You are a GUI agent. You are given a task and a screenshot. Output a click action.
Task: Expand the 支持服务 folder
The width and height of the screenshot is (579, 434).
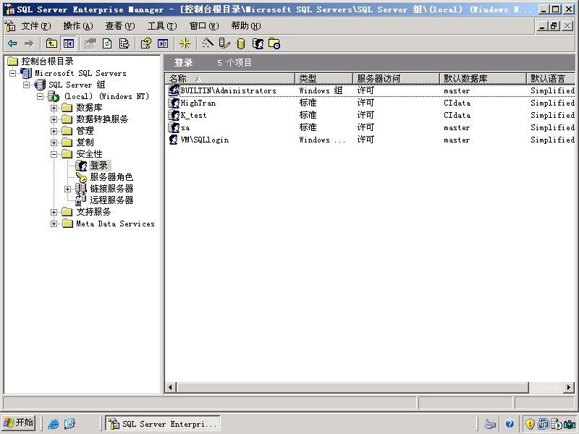[54, 212]
